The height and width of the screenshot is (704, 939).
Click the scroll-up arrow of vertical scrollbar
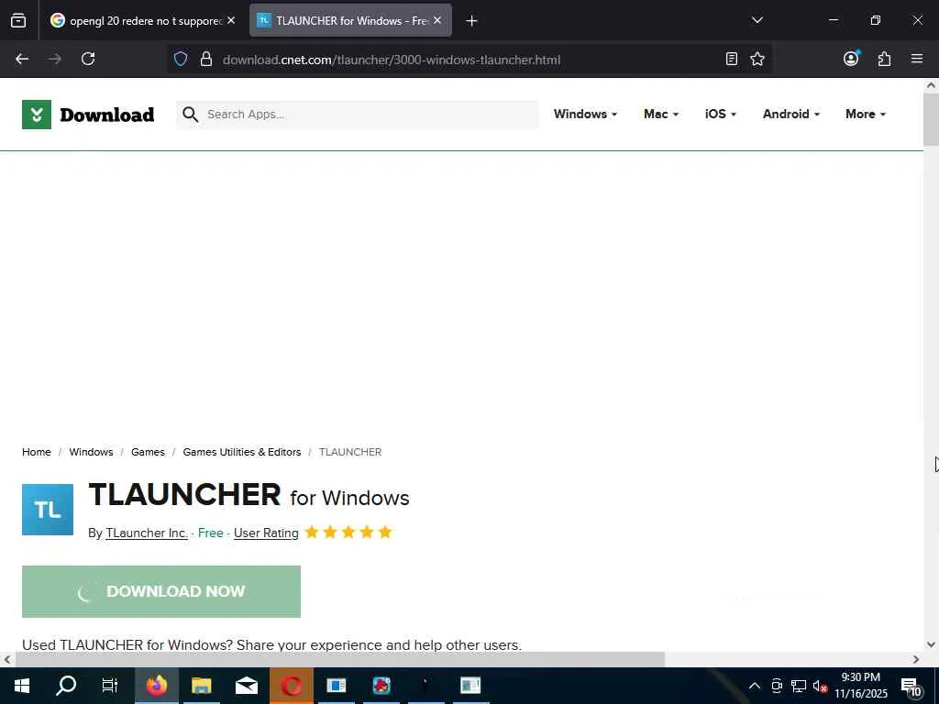(x=931, y=85)
